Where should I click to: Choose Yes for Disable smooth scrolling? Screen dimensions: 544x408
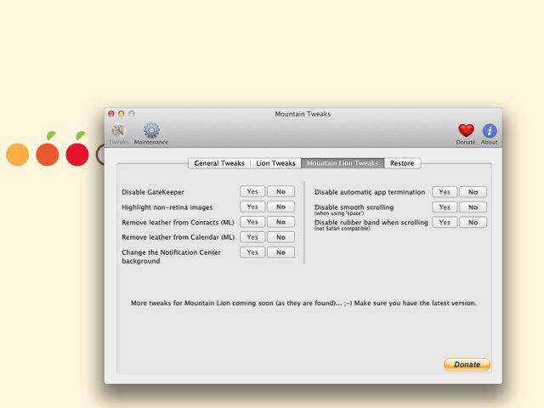click(x=445, y=207)
